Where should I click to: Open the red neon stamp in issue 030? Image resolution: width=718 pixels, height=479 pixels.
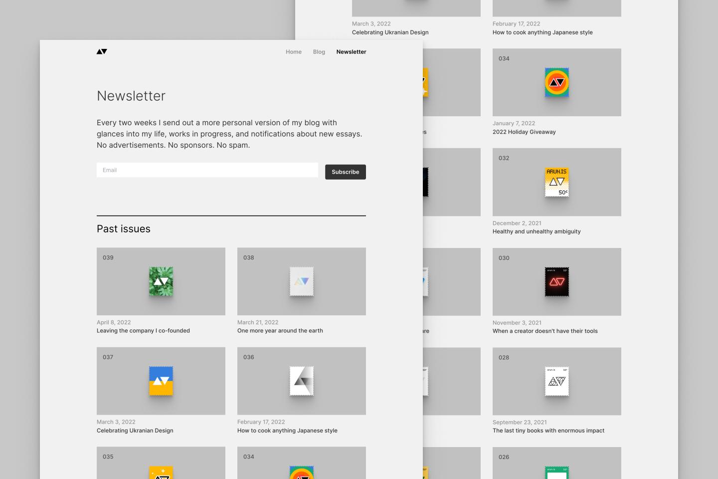tap(556, 282)
